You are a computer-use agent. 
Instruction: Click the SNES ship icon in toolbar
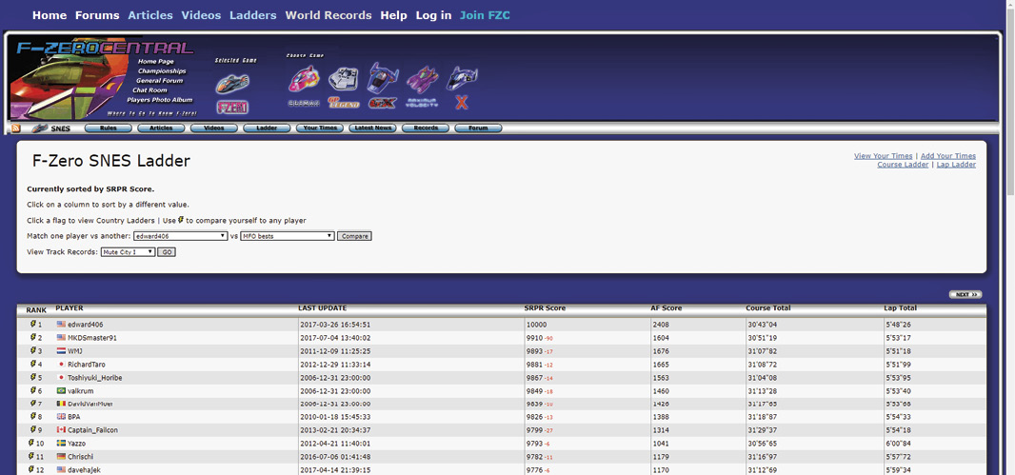40,129
